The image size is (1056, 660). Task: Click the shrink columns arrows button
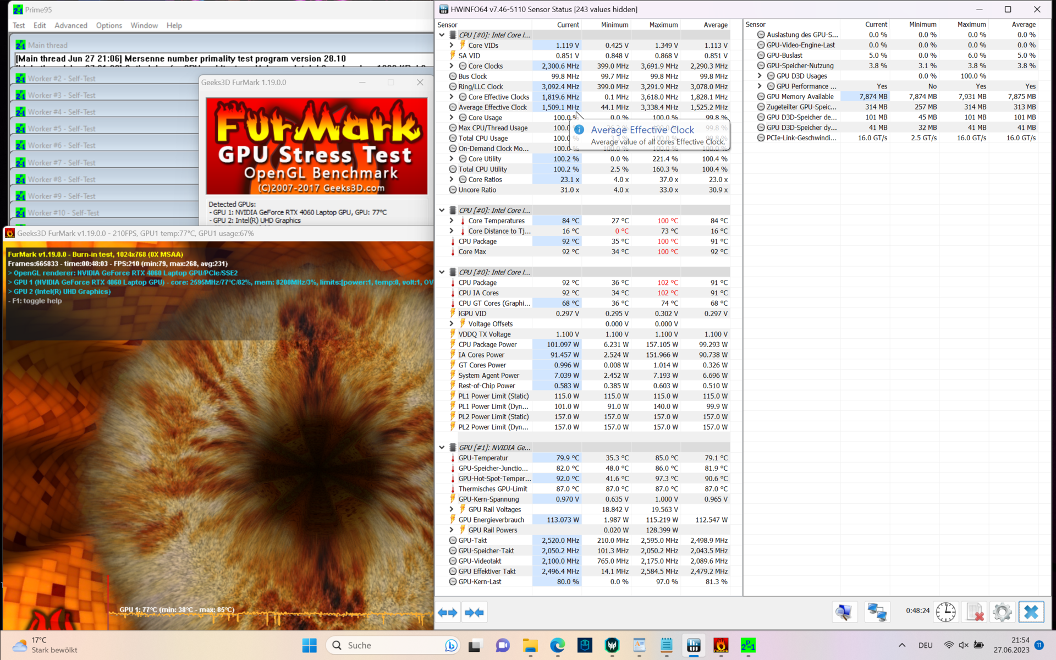point(474,612)
